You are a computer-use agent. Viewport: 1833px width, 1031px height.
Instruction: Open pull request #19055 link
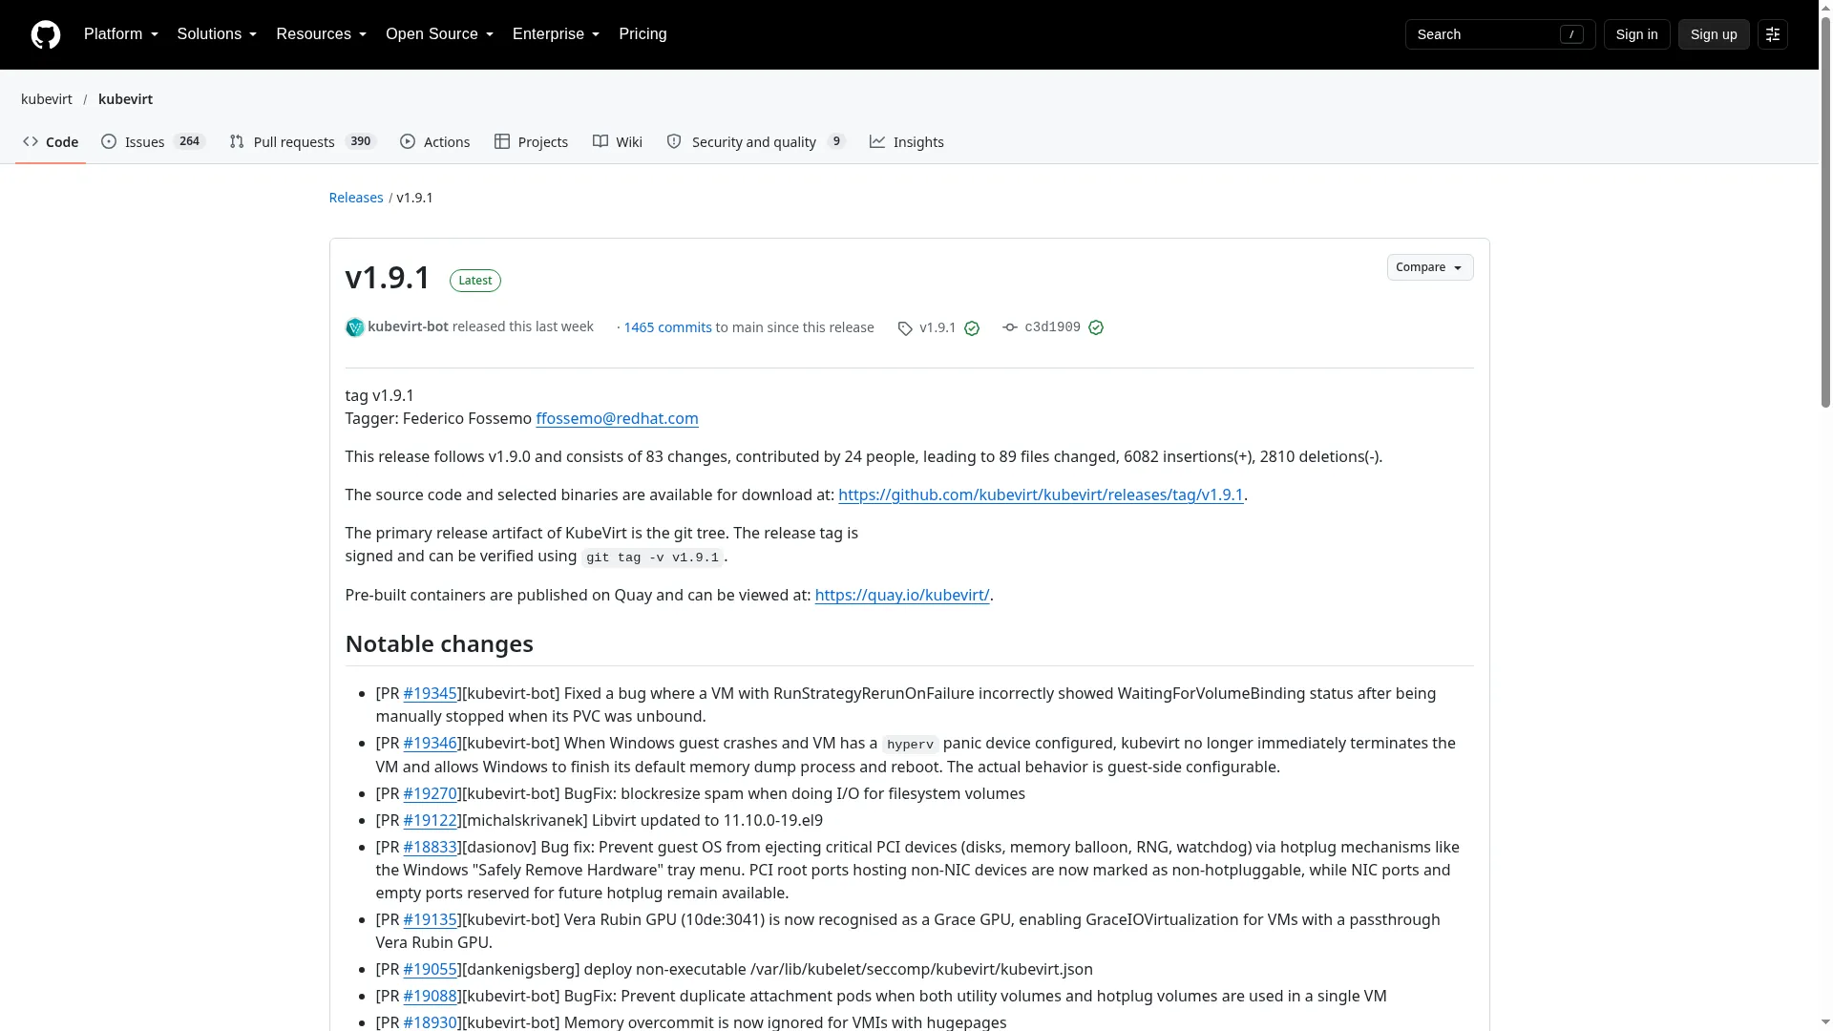430,970
